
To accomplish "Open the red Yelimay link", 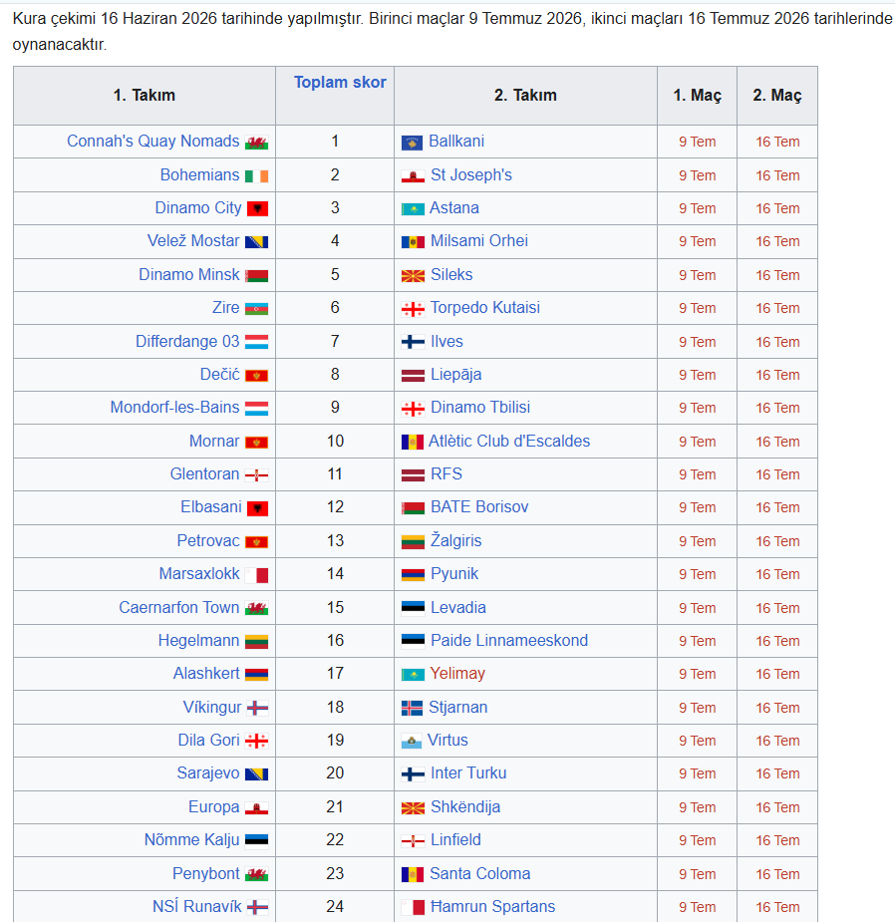I will [456, 673].
